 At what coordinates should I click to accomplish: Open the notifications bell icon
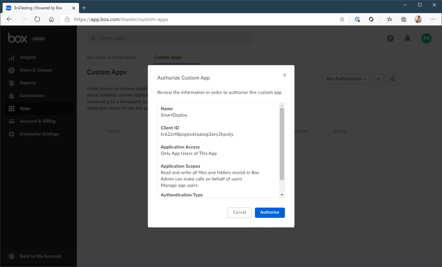click(408, 38)
